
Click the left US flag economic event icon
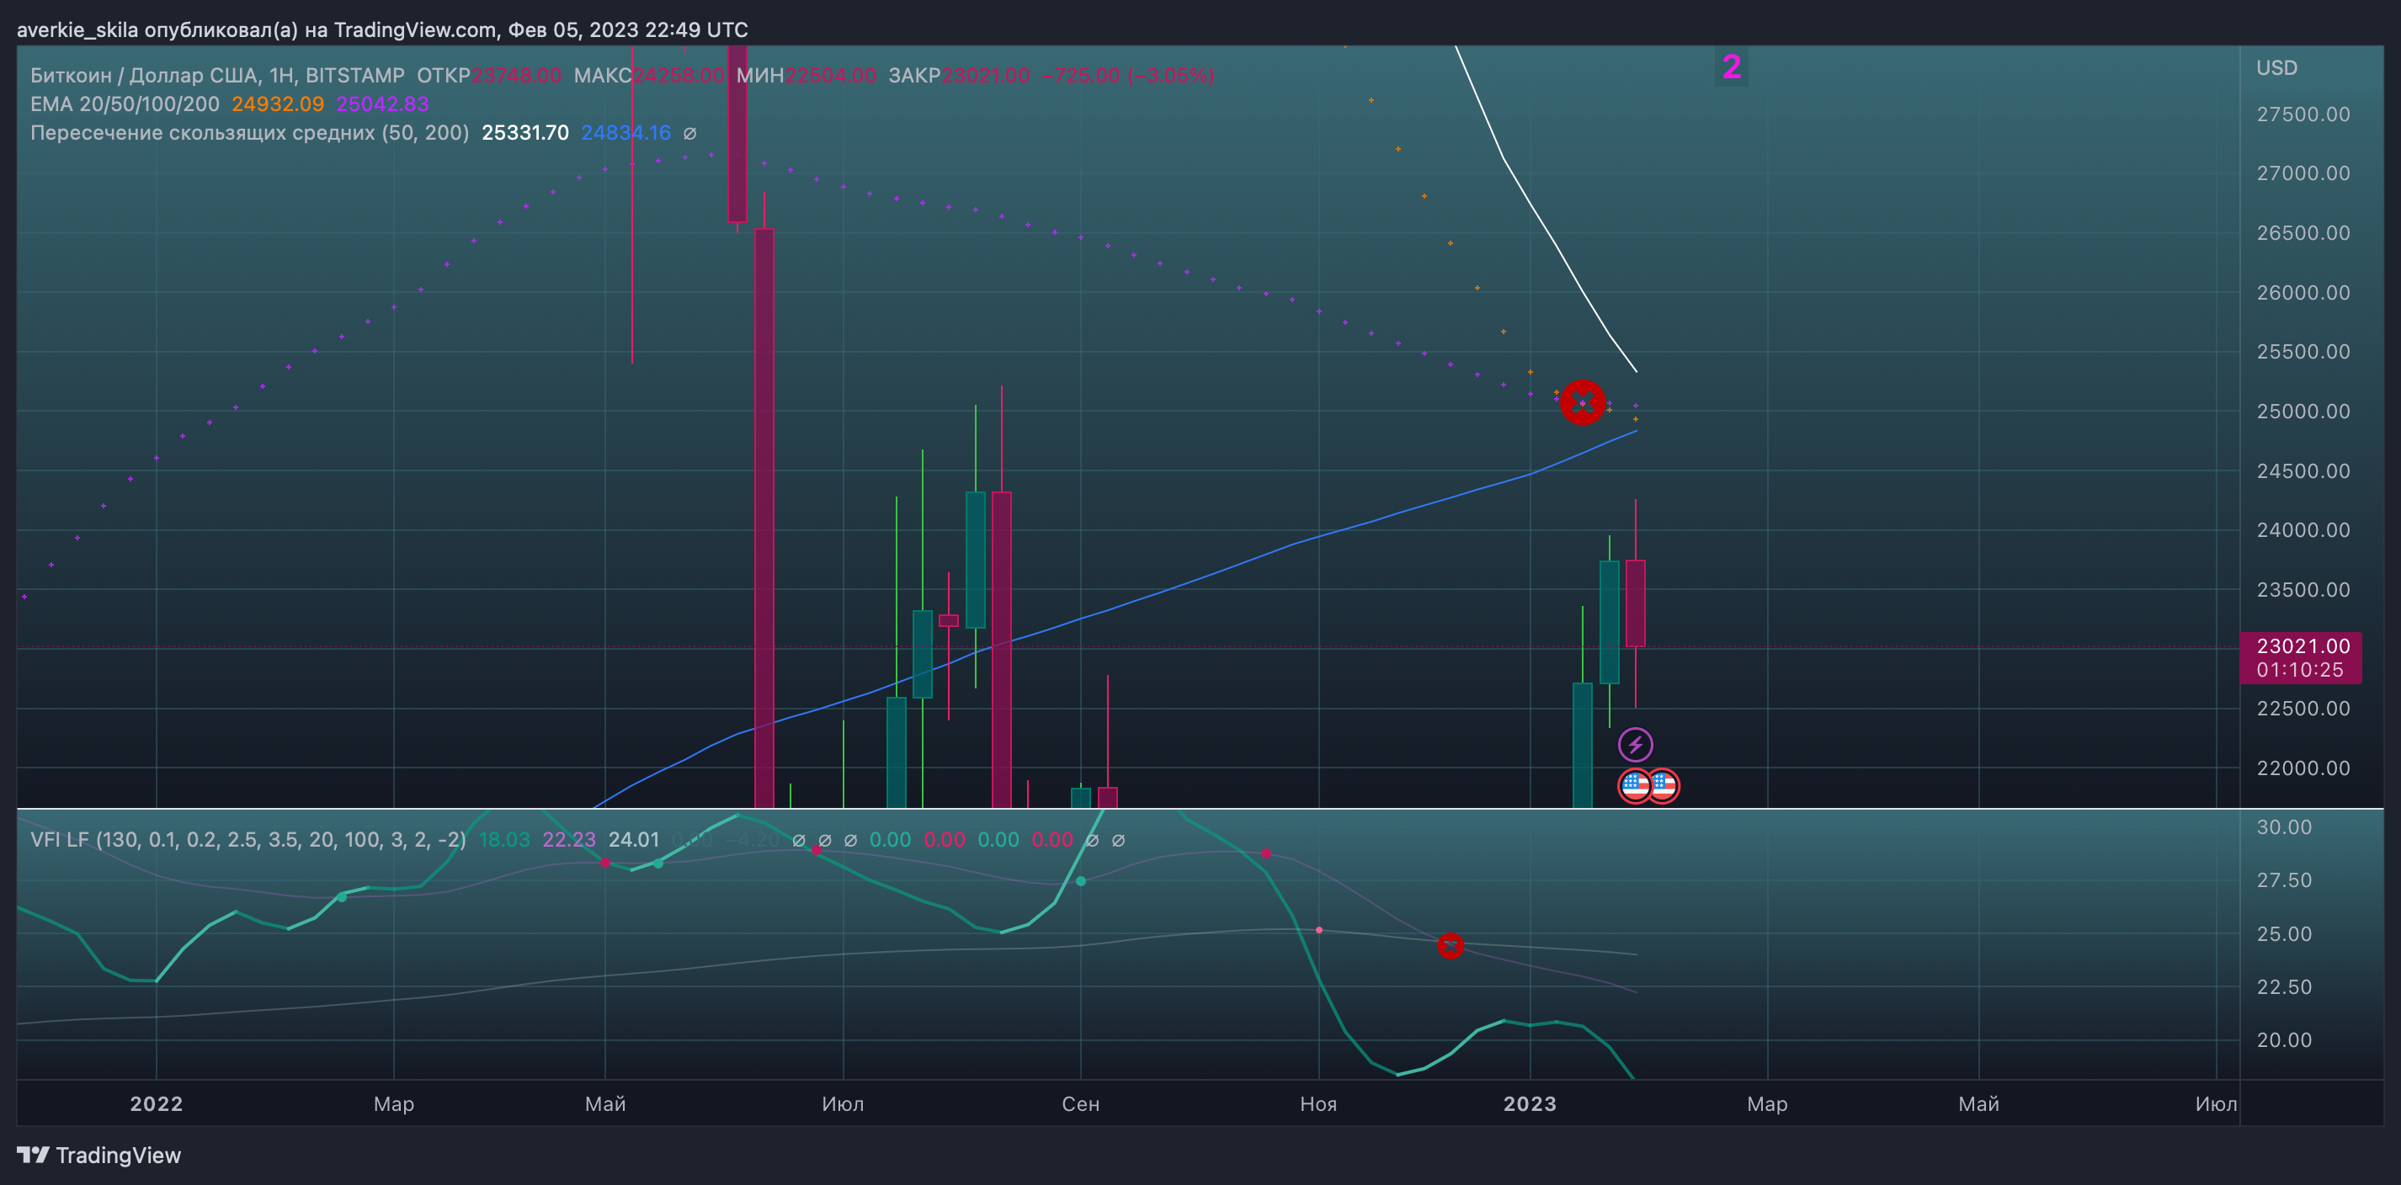tap(1635, 786)
